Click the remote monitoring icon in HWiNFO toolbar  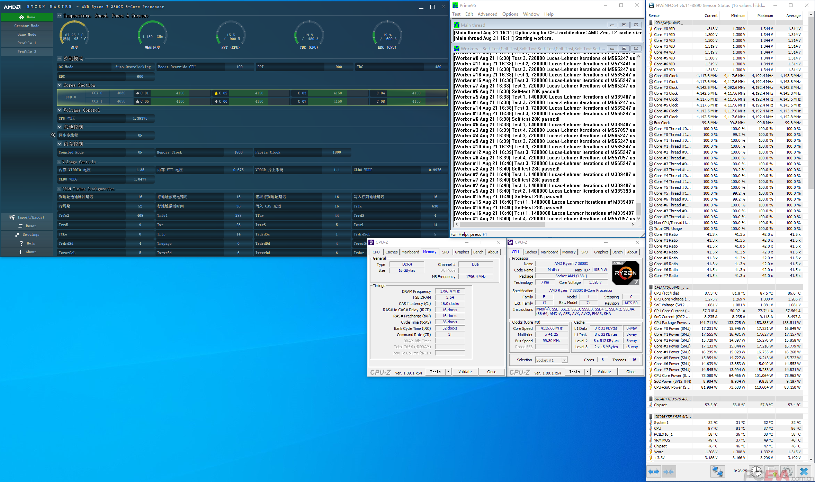tap(718, 471)
